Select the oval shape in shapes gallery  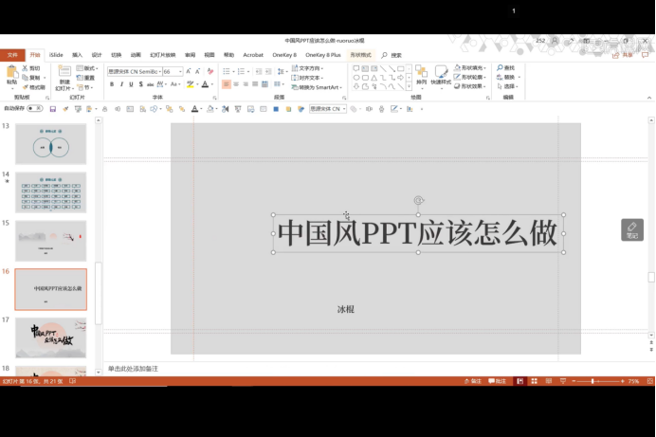pos(356,78)
